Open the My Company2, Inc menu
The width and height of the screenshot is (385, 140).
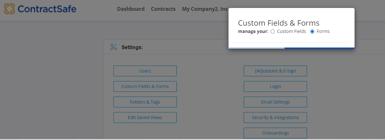tap(205, 9)
